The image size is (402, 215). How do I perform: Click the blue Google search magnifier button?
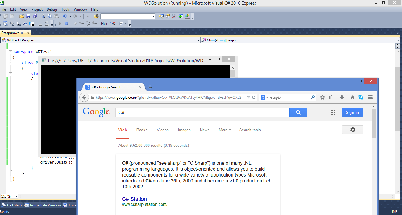pos(298,112)
